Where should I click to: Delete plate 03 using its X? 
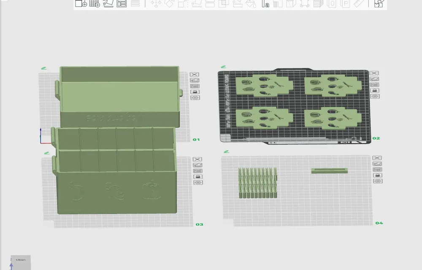(x=197, y=159)
